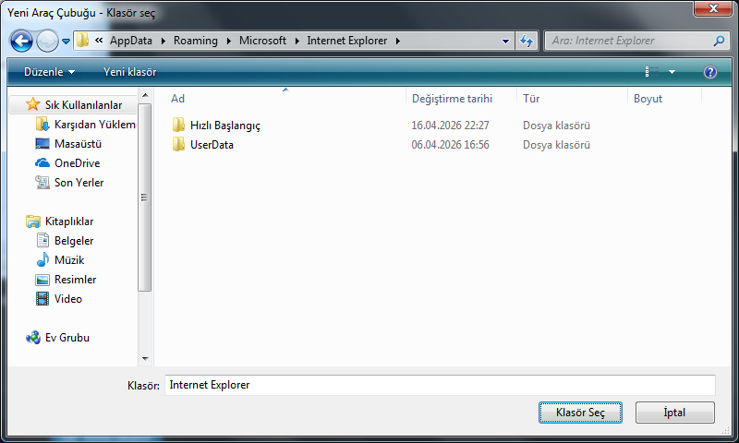
Task: Select Sık Kullanılanlar in the navigation pane
Action: (83, 104)
